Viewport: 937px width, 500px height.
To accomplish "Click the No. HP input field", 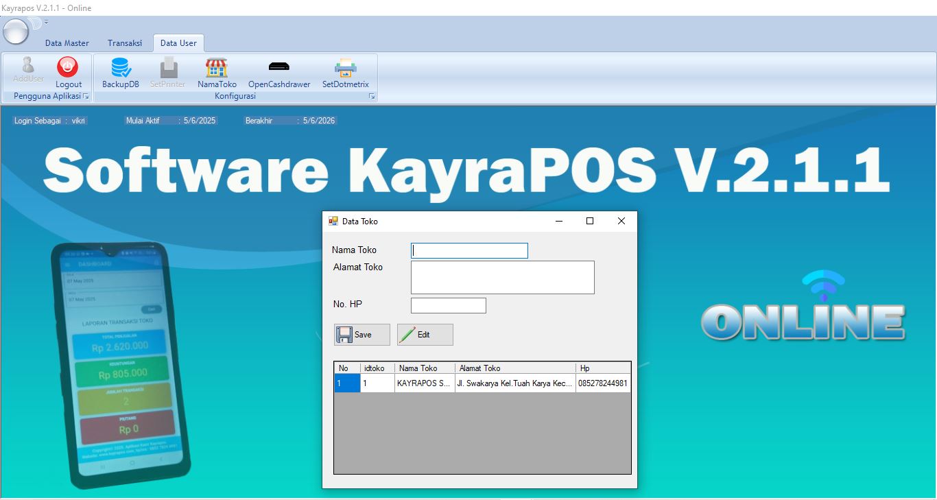I will click(x=448, y=305).
